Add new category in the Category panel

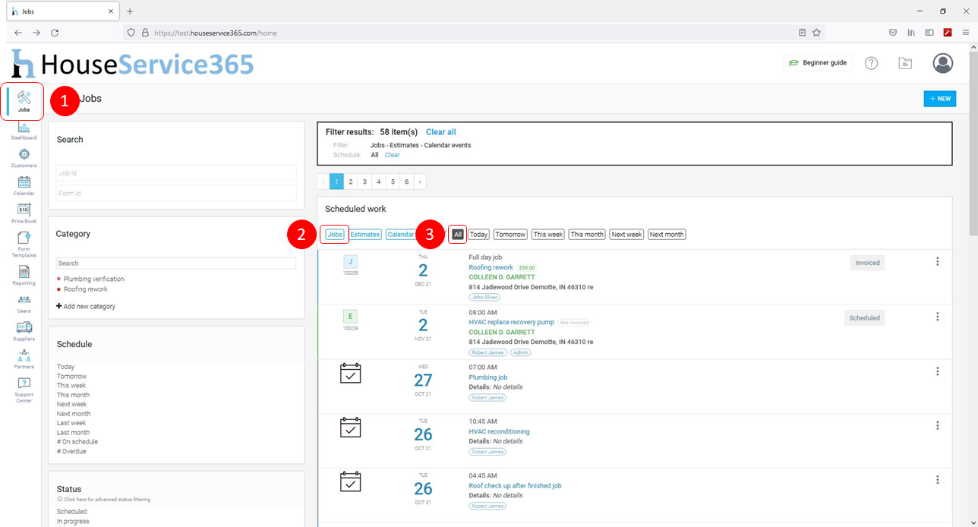click(x=86, y=306)
